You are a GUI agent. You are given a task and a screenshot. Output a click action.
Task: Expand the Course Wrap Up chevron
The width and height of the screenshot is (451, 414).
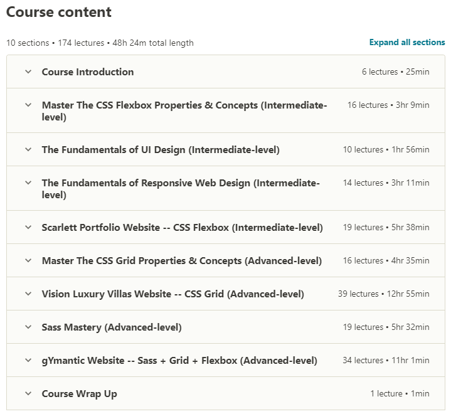[28, 393]
